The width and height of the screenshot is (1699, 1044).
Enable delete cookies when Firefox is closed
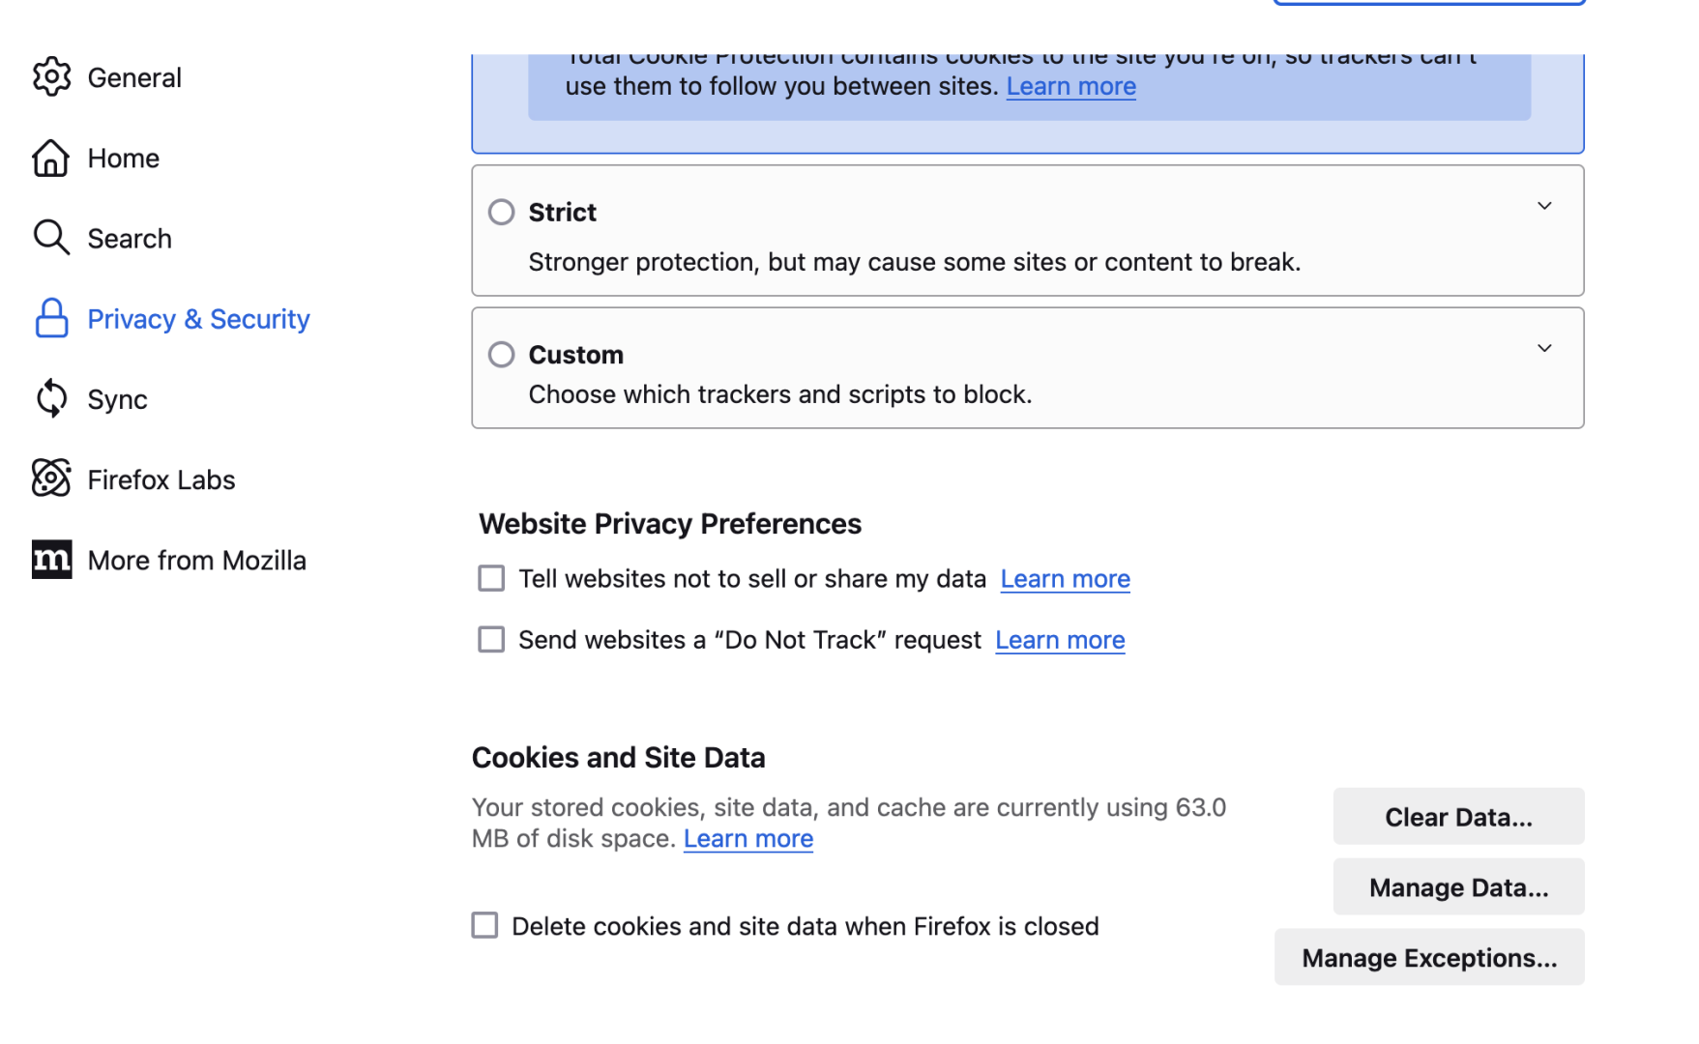coord(484,925)
